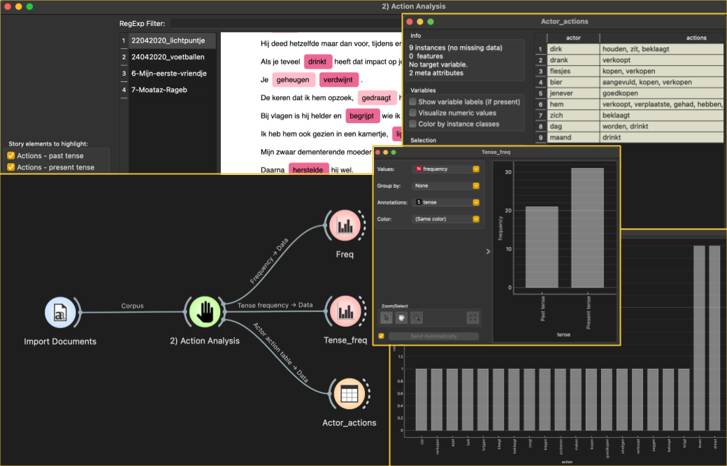
Task: Click the highlighted word gedraagt
Action: point(377,98)
